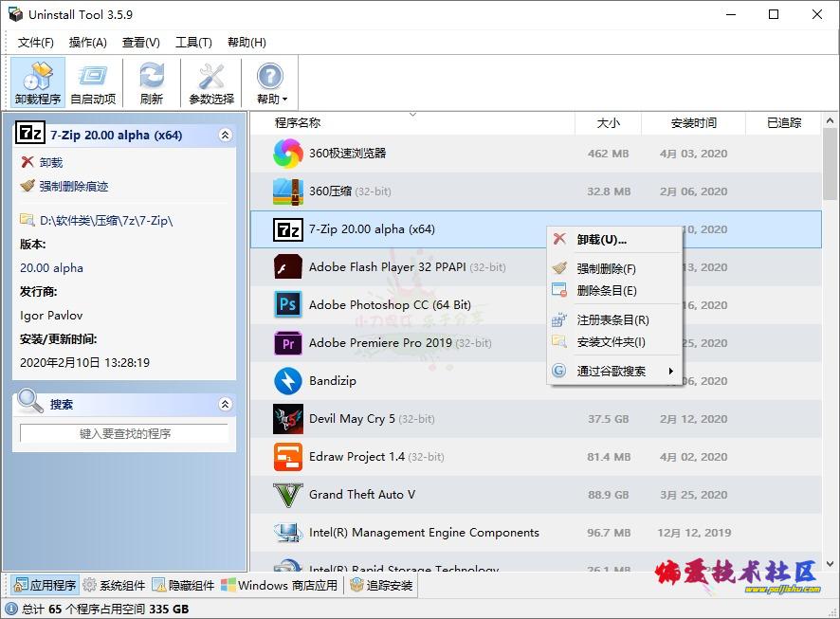Click the vertical scrollbar thumb
Image resolution: width=840 pixels, height=619 pixels.
click(x=830, y=165)
